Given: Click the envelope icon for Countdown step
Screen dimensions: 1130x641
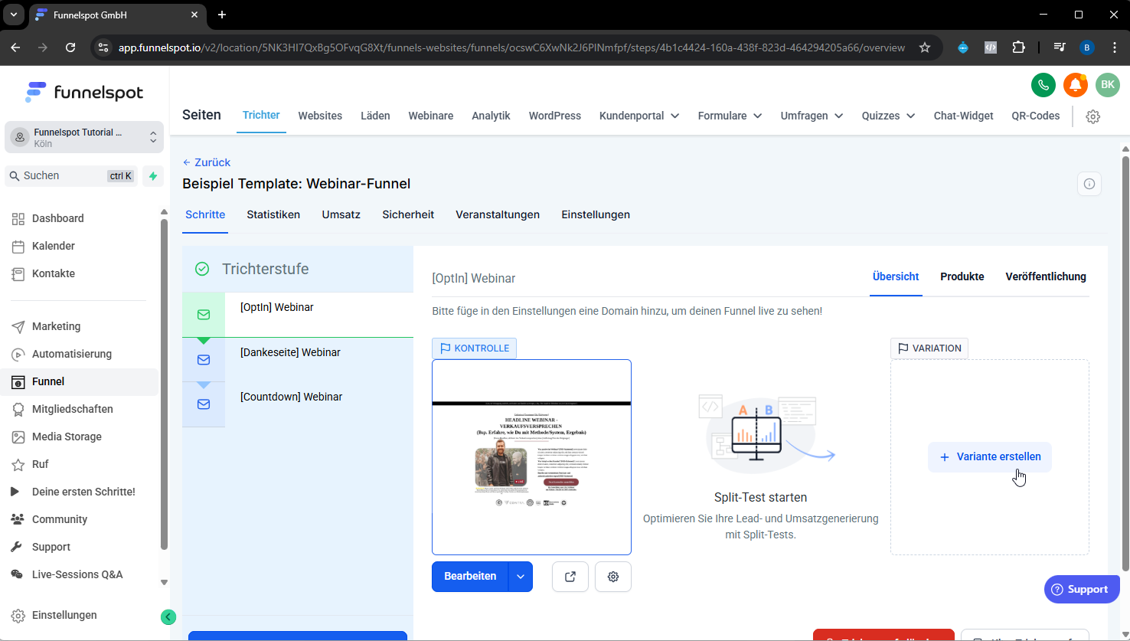Looking at the screenshot, I should [204, 404].
